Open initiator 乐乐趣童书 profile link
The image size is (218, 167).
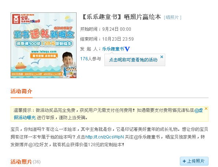click(x=113, y=49)
